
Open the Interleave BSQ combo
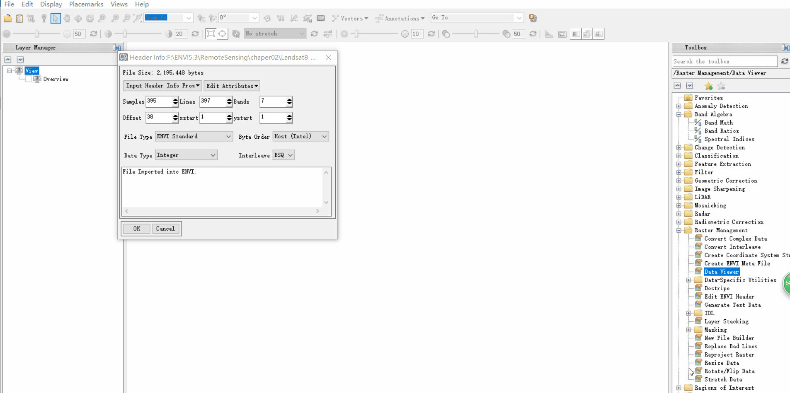(284, 155)
